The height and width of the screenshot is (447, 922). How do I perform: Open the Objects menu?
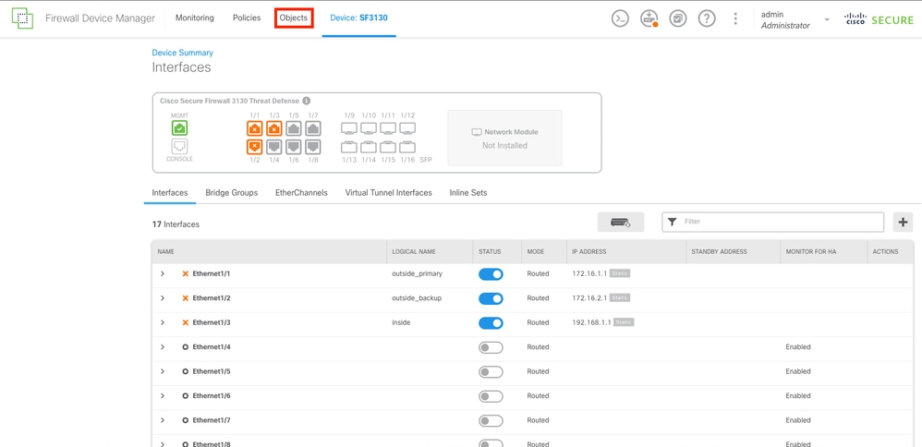(294, 18)
